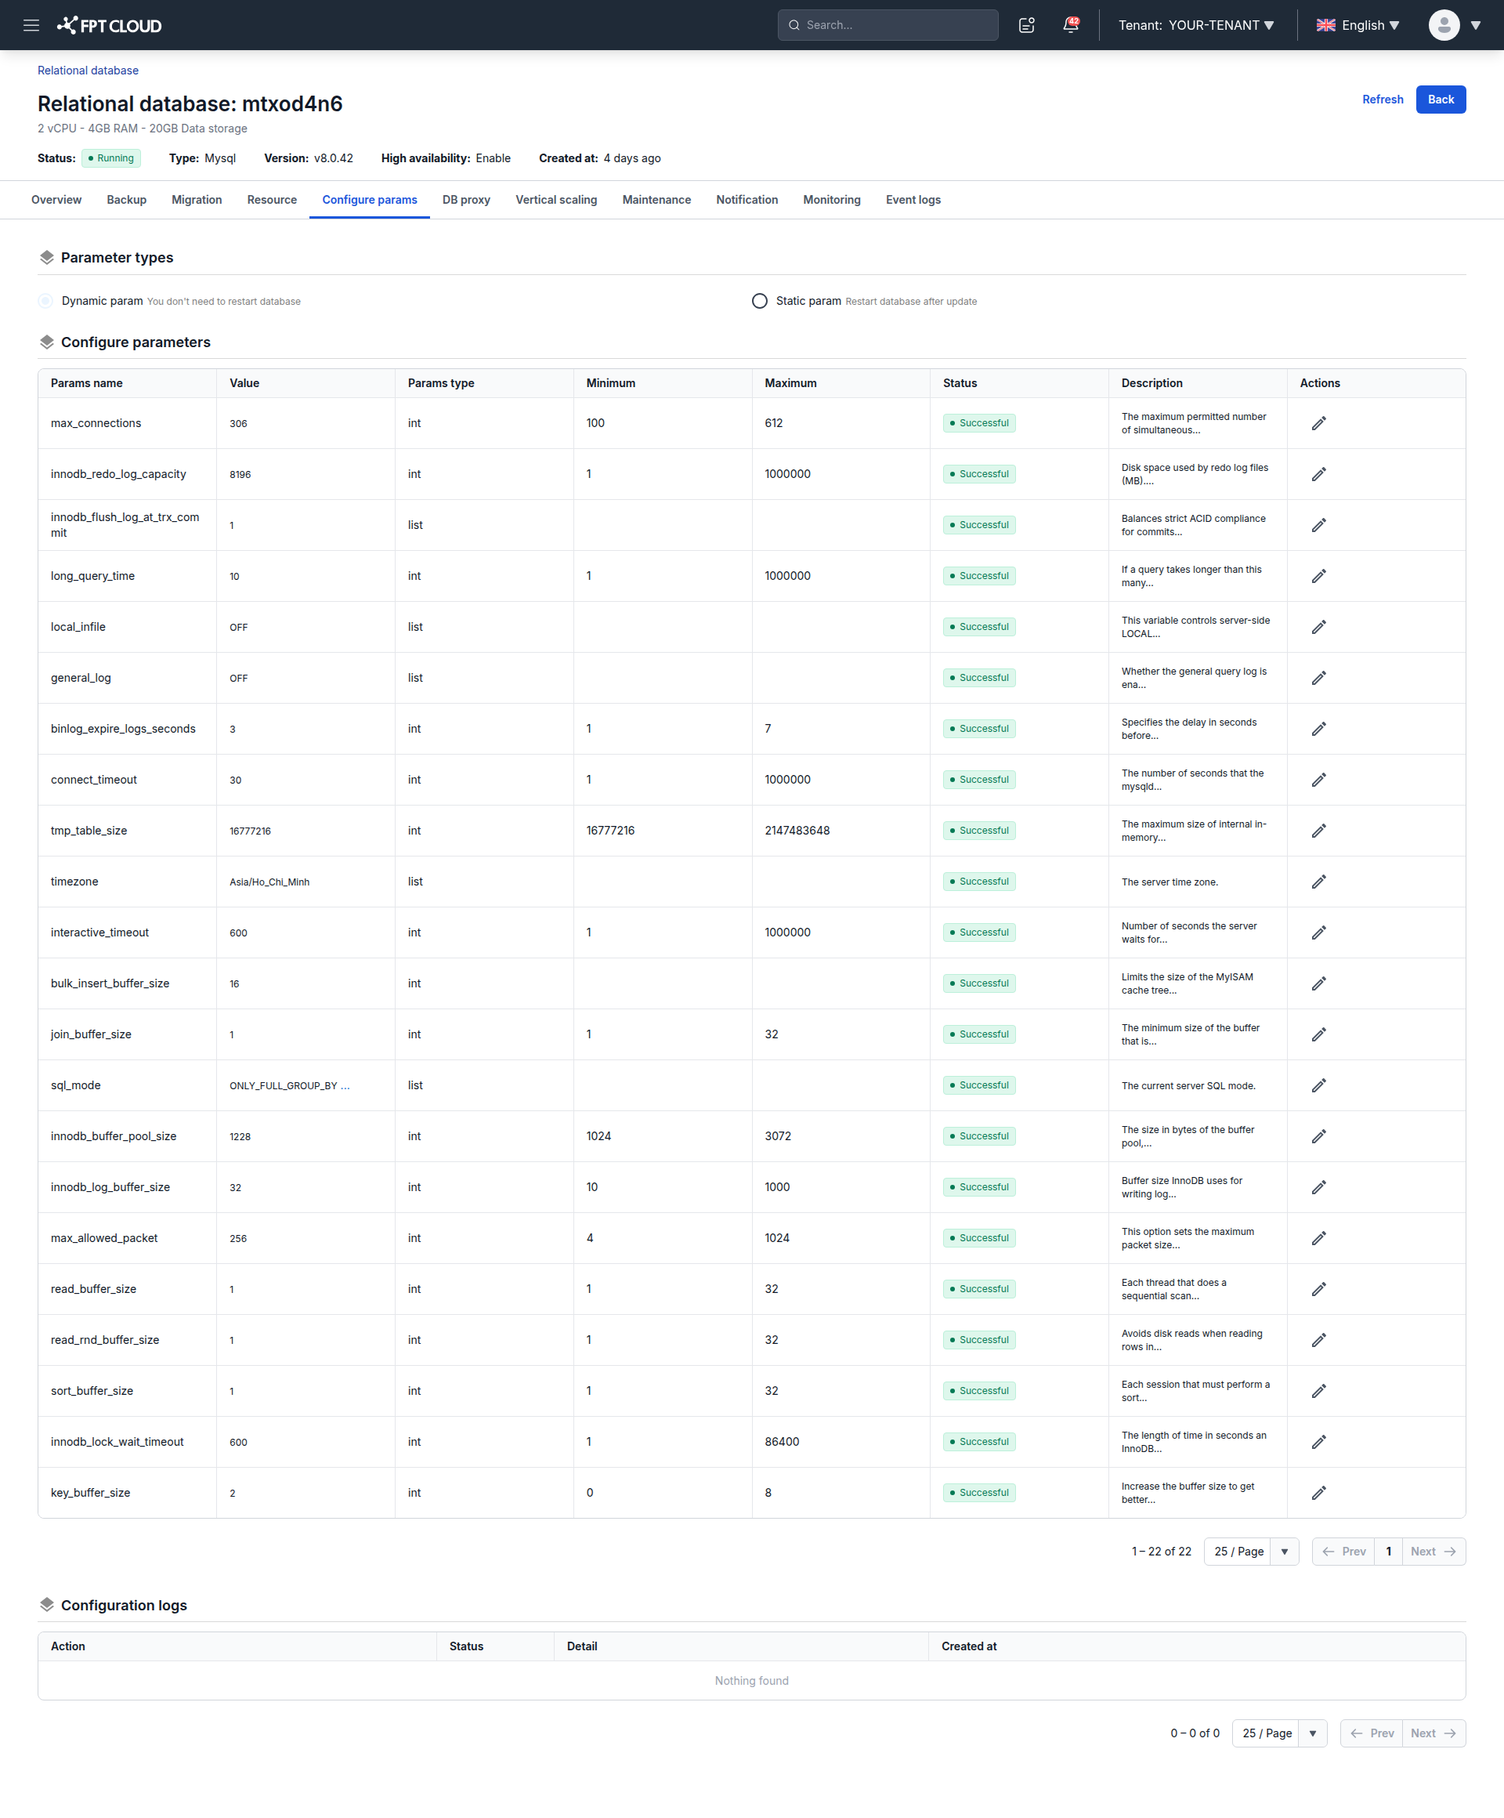
Task: Edit the connect_timeout parameter
Action: (x=1318, y=780)
